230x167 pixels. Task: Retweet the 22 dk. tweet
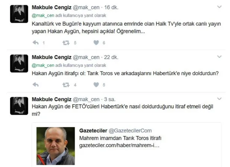[x=66, y=85]
